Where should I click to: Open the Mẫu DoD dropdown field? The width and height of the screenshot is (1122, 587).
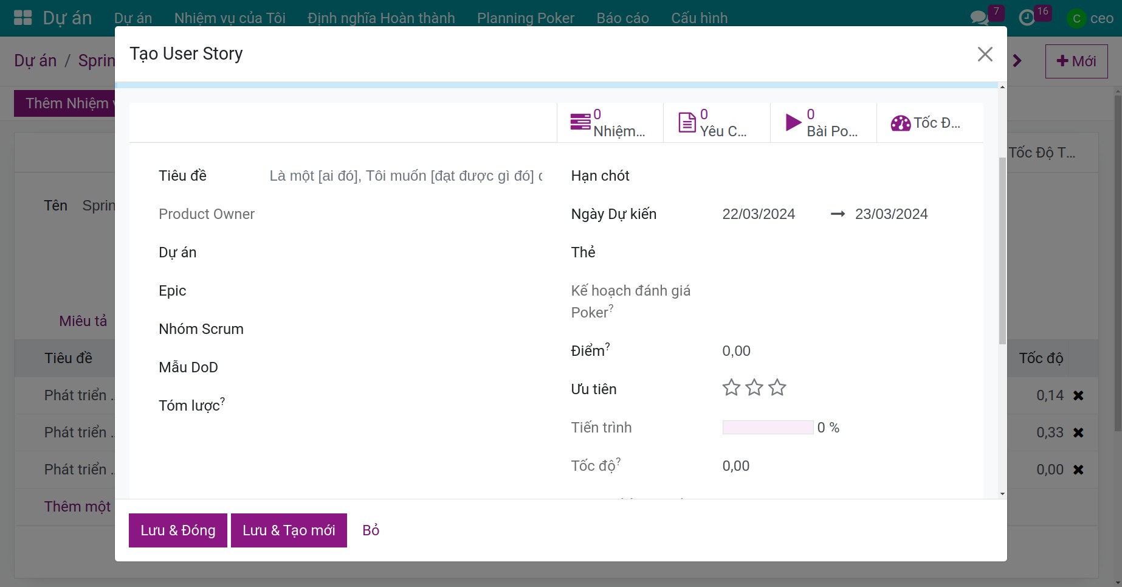406,367
